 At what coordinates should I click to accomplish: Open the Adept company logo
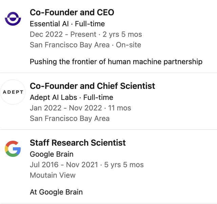13,92
